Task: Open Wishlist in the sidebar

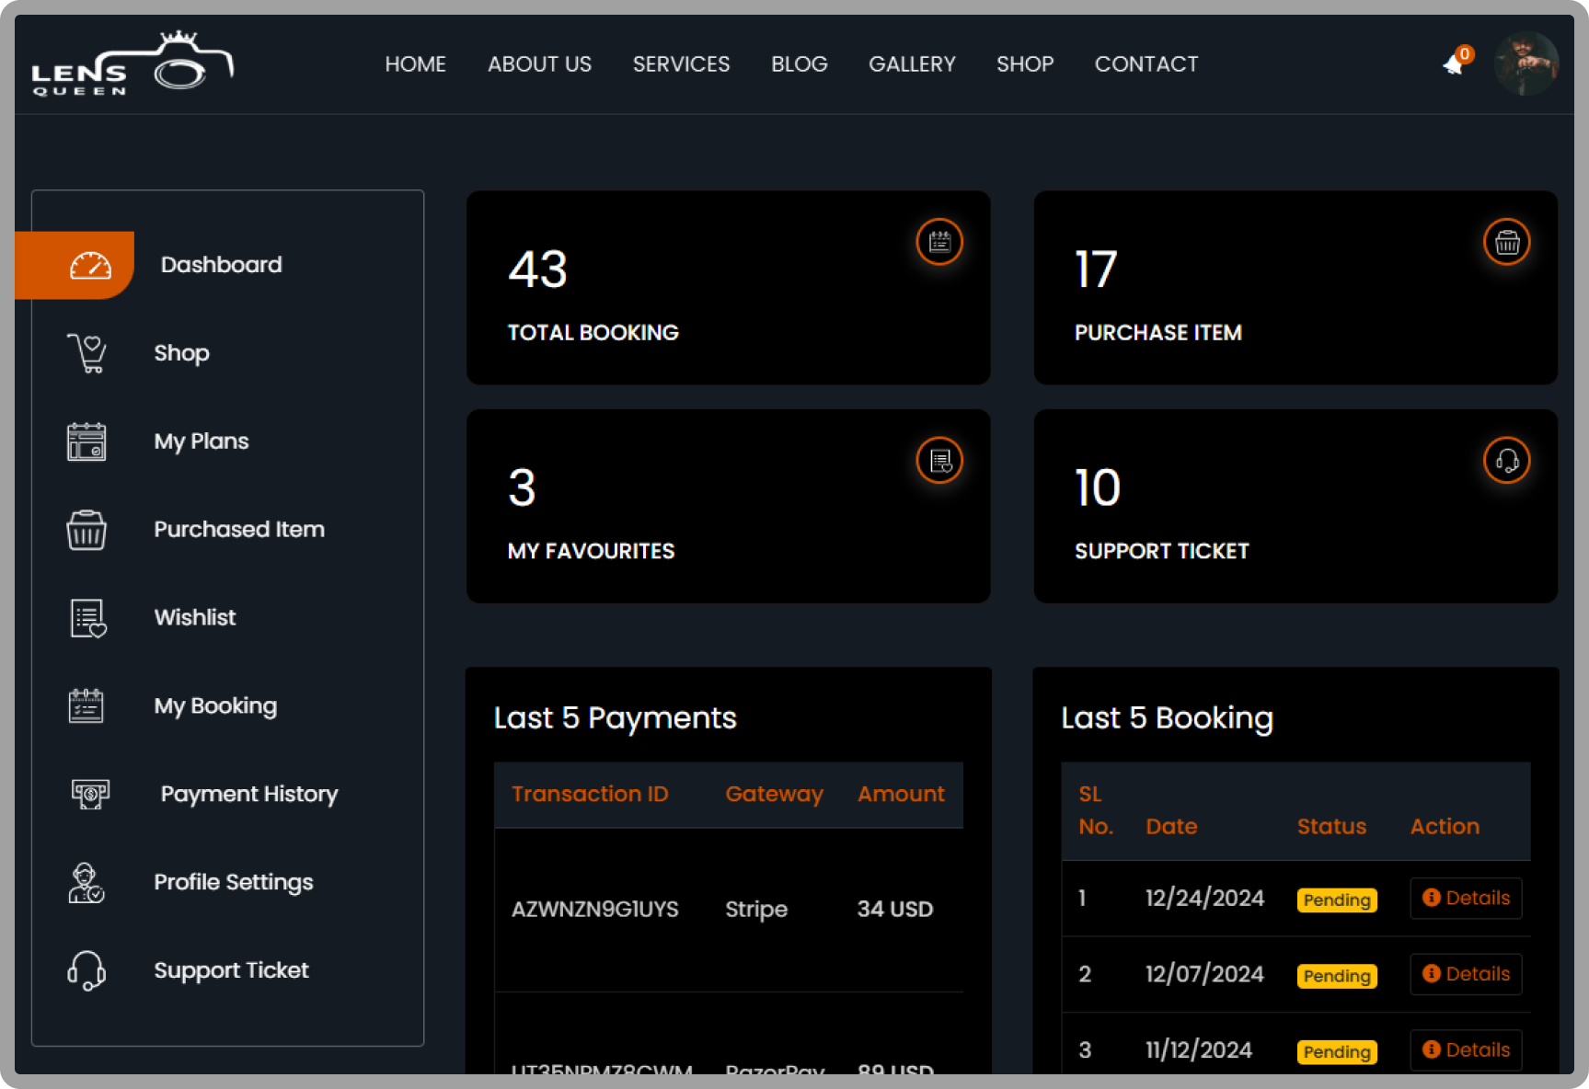Action: [x=195, y=618]
